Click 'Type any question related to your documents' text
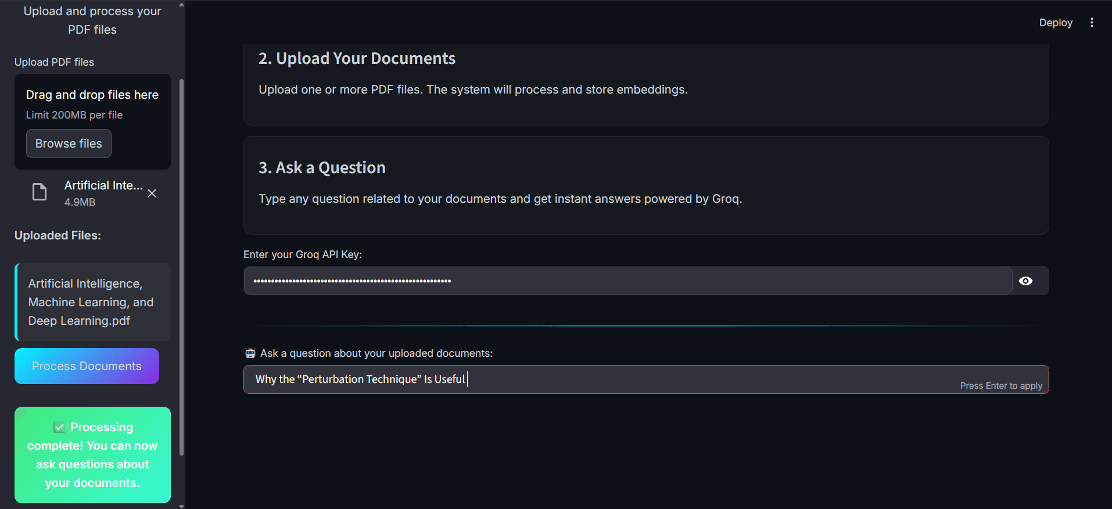The width and height of the screenshot is (1112, 509). (500, 199)
